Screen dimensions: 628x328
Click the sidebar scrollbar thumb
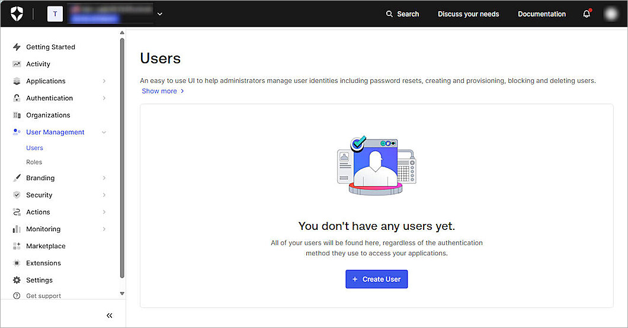click(x=122, y=158)
